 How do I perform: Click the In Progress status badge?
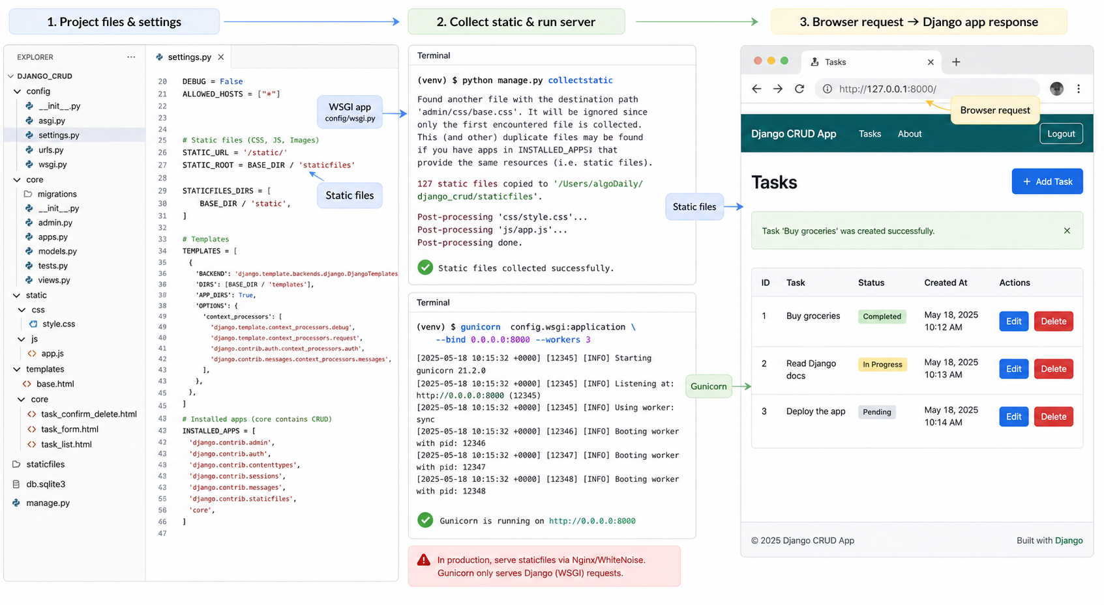coord(882,365)
